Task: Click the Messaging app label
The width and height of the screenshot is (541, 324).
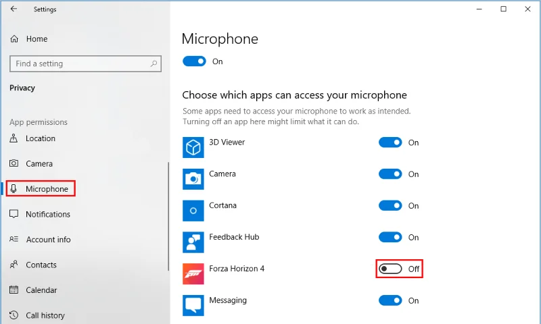Action: [228, 300]
